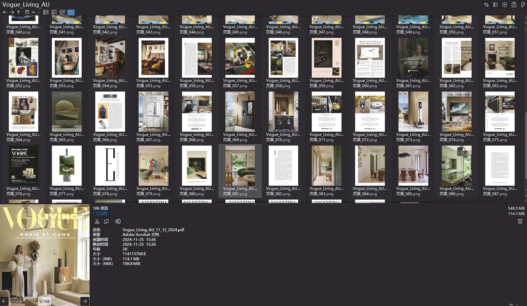Navigate up to the parent folder
This screenshot has height=306, width=527.
[19, 12]
